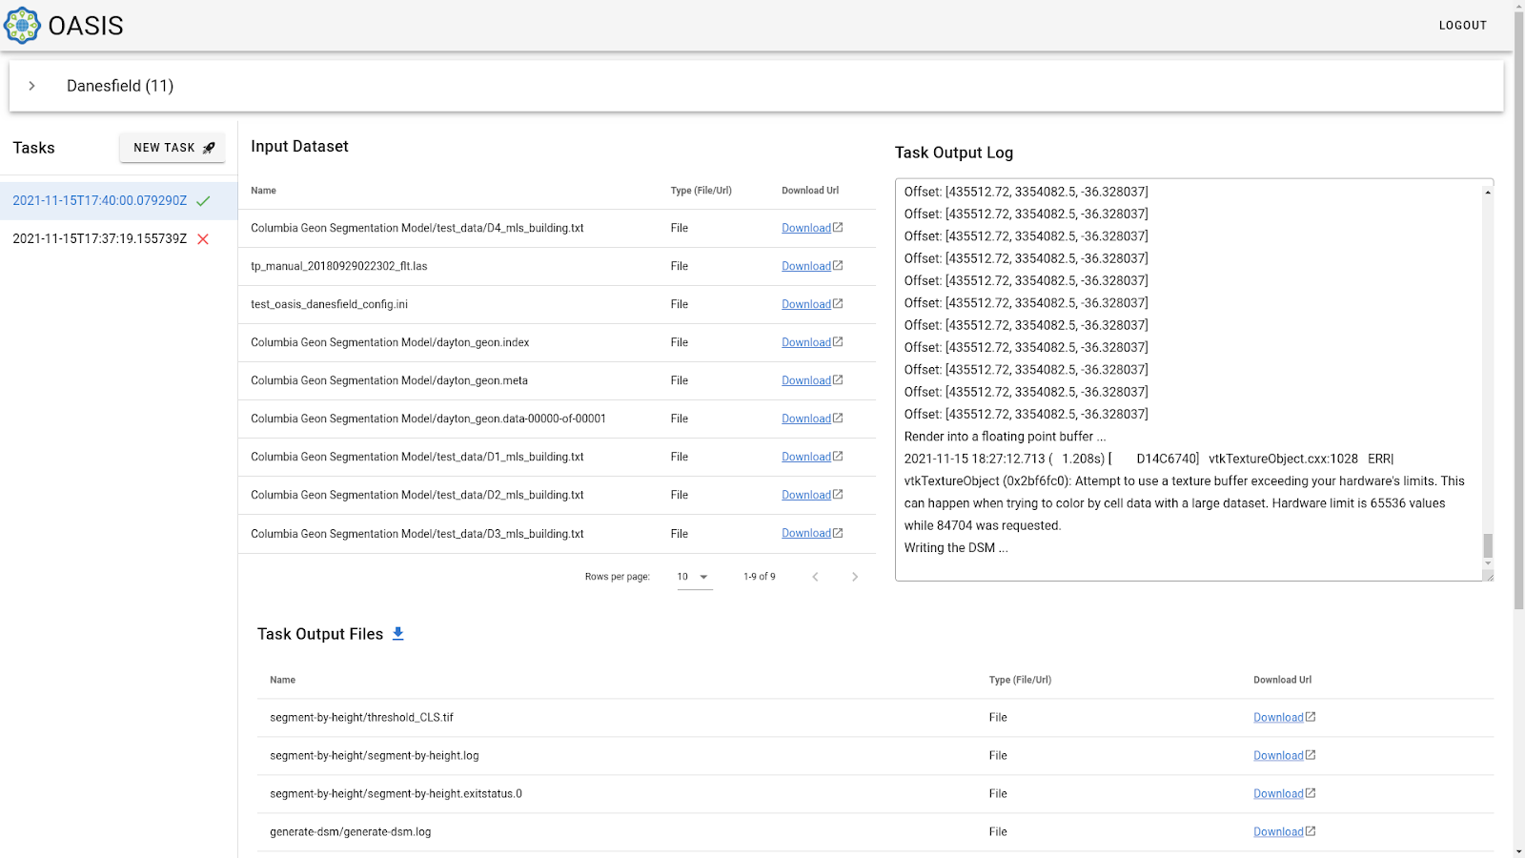Click the Task Output Log scrollbar thumb
The image size is (1525, 858).
tap(1488, 545)
